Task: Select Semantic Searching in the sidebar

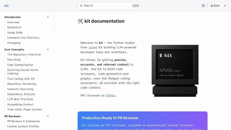Action: 20,89
